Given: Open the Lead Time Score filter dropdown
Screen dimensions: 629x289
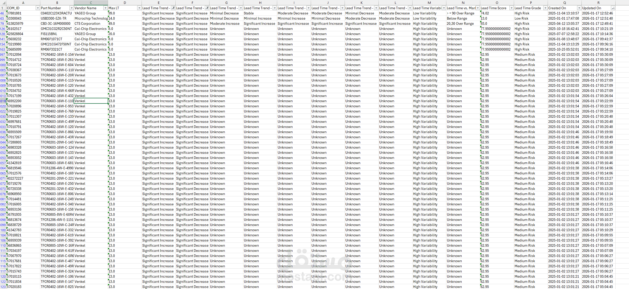Looking at the screenshot, I should click(511, 8).
